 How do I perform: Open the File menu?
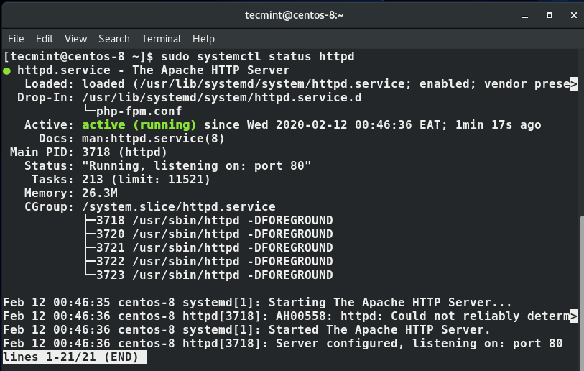(x=16, y=39)
